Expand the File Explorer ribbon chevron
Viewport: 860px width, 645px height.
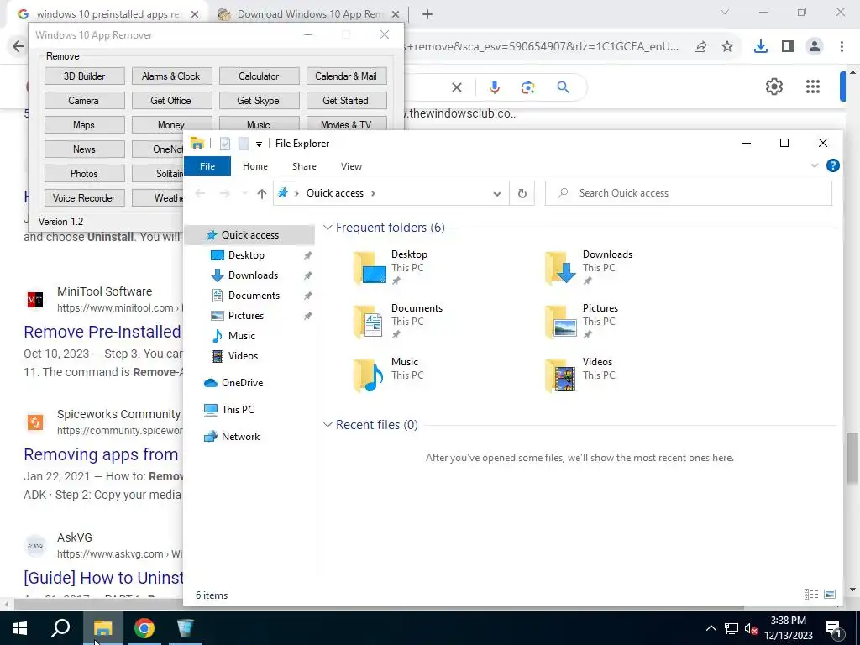point(815,165)
